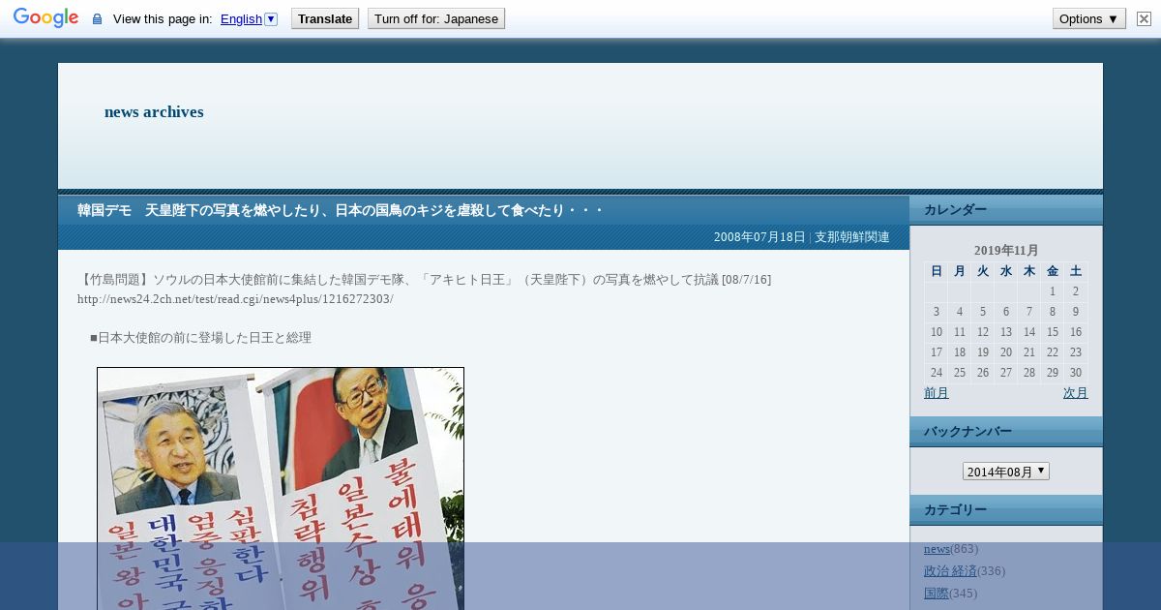1161x610 pixels.
Task: Select calendar day 27
Action: tap(1006, 373)
